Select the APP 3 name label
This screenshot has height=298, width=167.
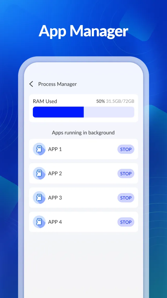pos(55,198)
